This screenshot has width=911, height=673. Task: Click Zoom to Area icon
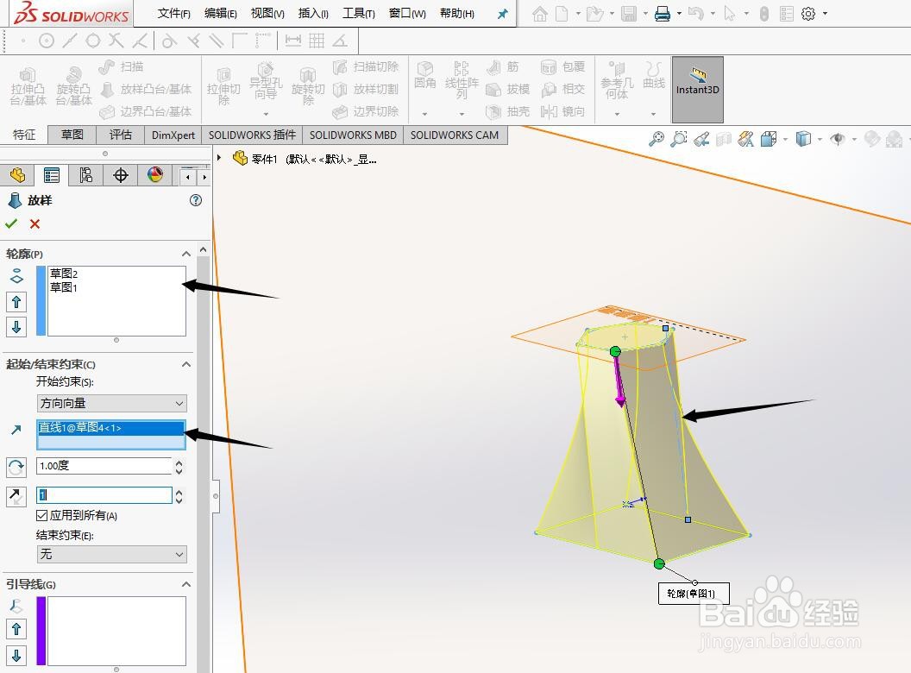click(x=679, y=139)
